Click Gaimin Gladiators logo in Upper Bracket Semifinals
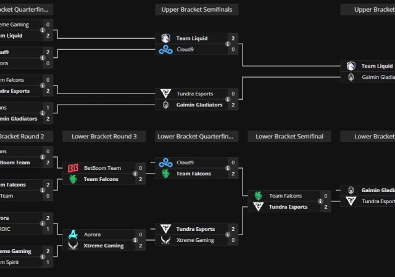The width and height of the screenshot is (395, 277). tap(165, 105)
